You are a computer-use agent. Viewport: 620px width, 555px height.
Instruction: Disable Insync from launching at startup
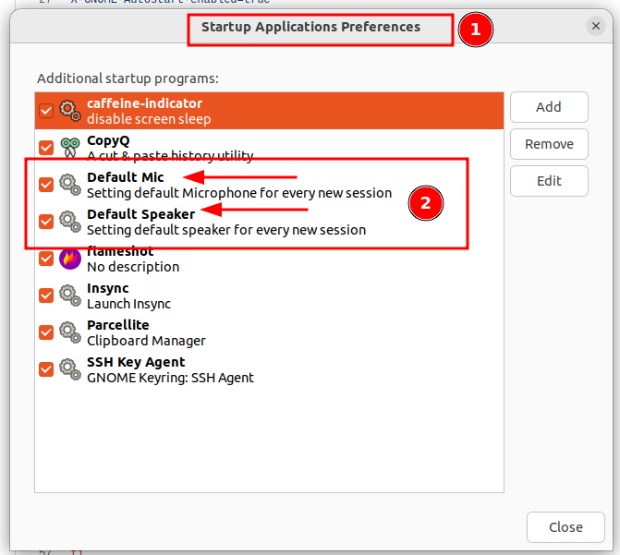[46, 296]
